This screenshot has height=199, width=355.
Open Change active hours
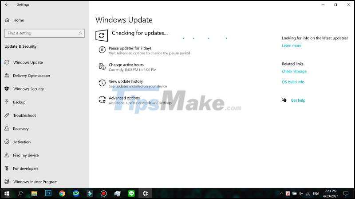point(126,65)
